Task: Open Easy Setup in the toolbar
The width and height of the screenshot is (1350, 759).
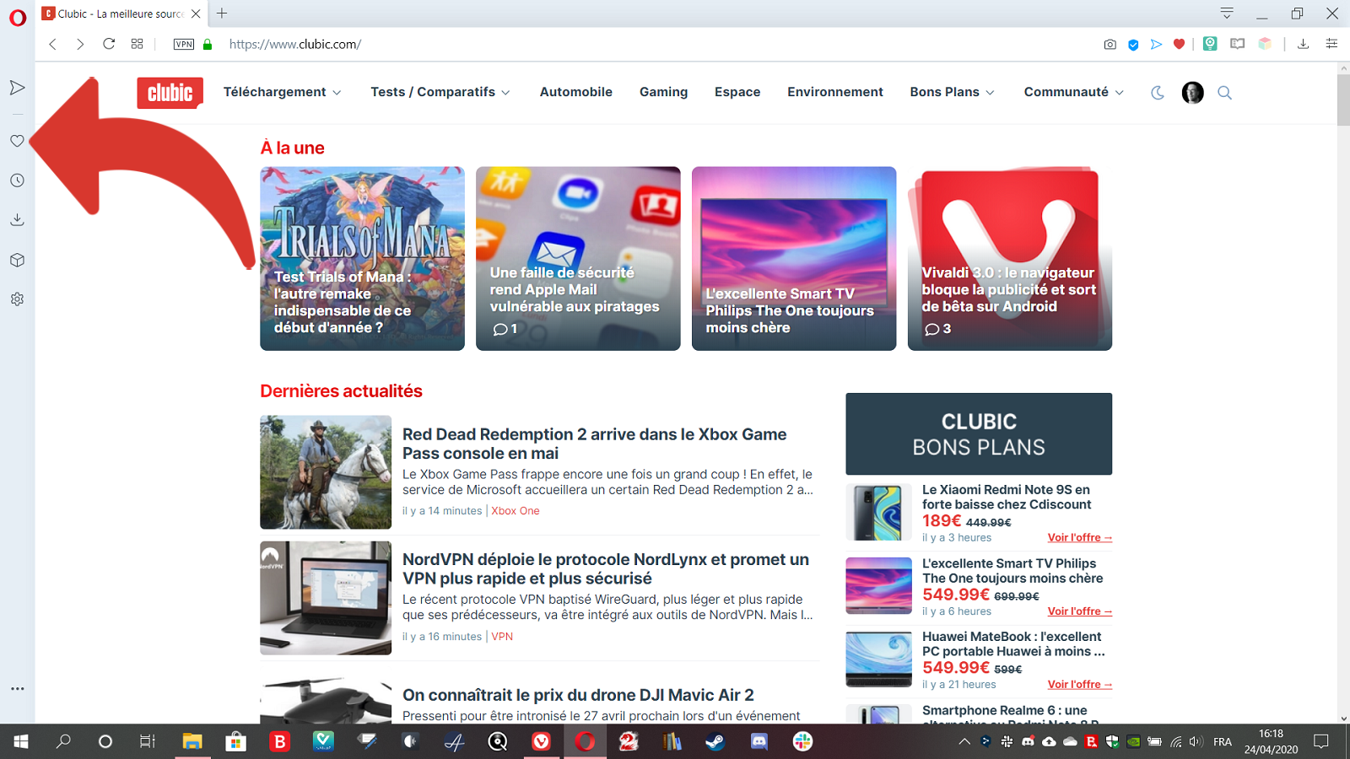Action: pyautogui.click(x=1331, y=44)
